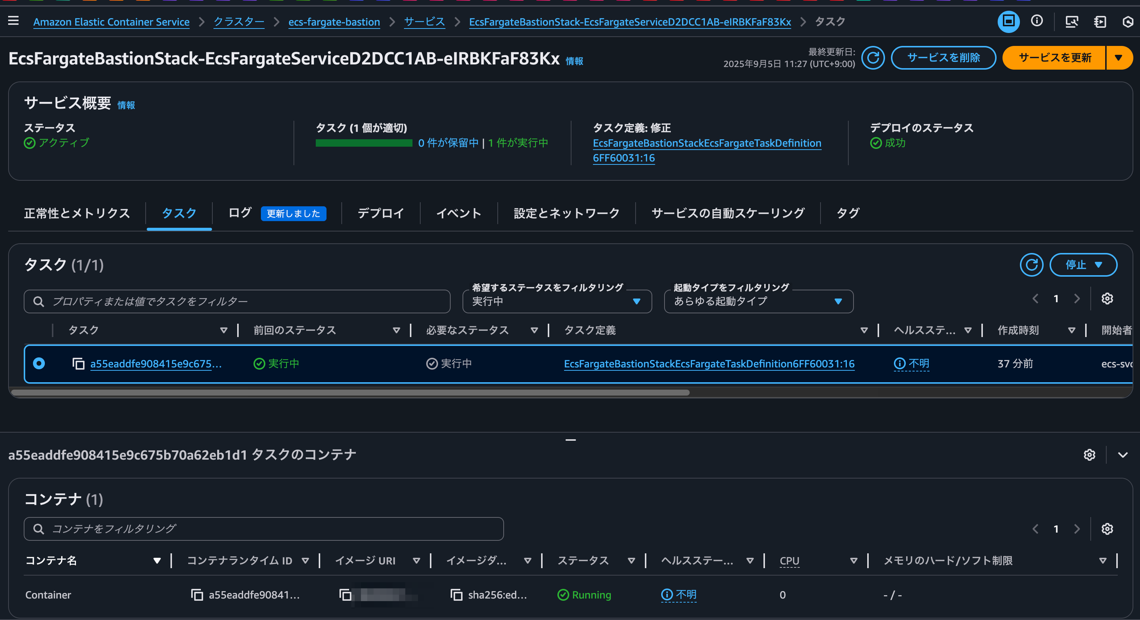Go to previous tasks page

[x=1035, y=299]
